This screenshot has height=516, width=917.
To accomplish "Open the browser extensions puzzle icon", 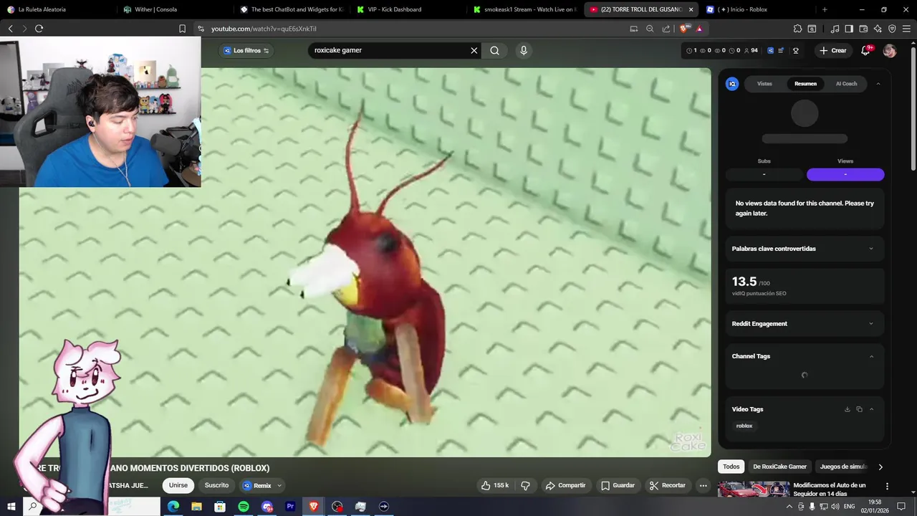I will coord(797,29).
